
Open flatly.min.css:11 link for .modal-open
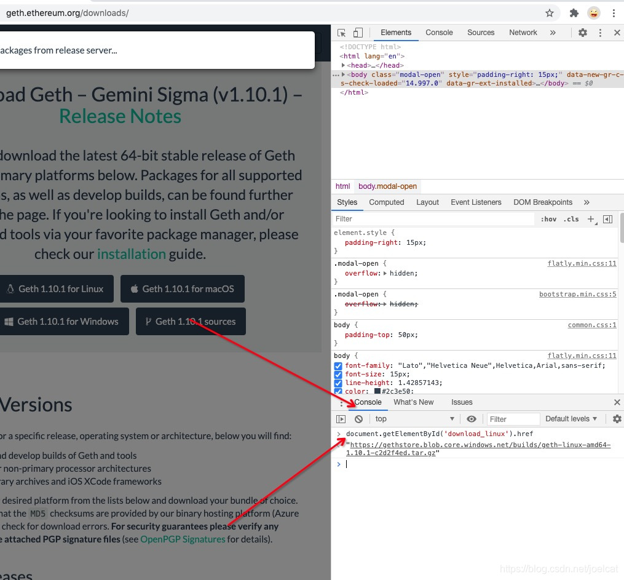pos(582,263)
